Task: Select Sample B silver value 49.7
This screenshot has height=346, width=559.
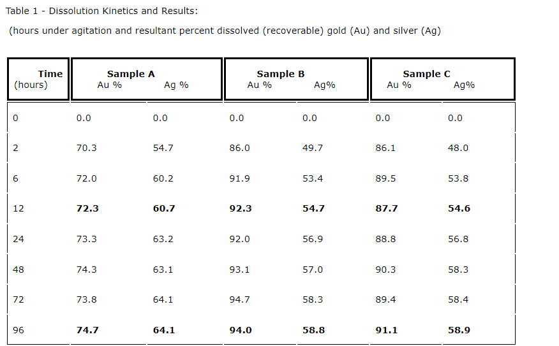Action: [x=313, y=148]
